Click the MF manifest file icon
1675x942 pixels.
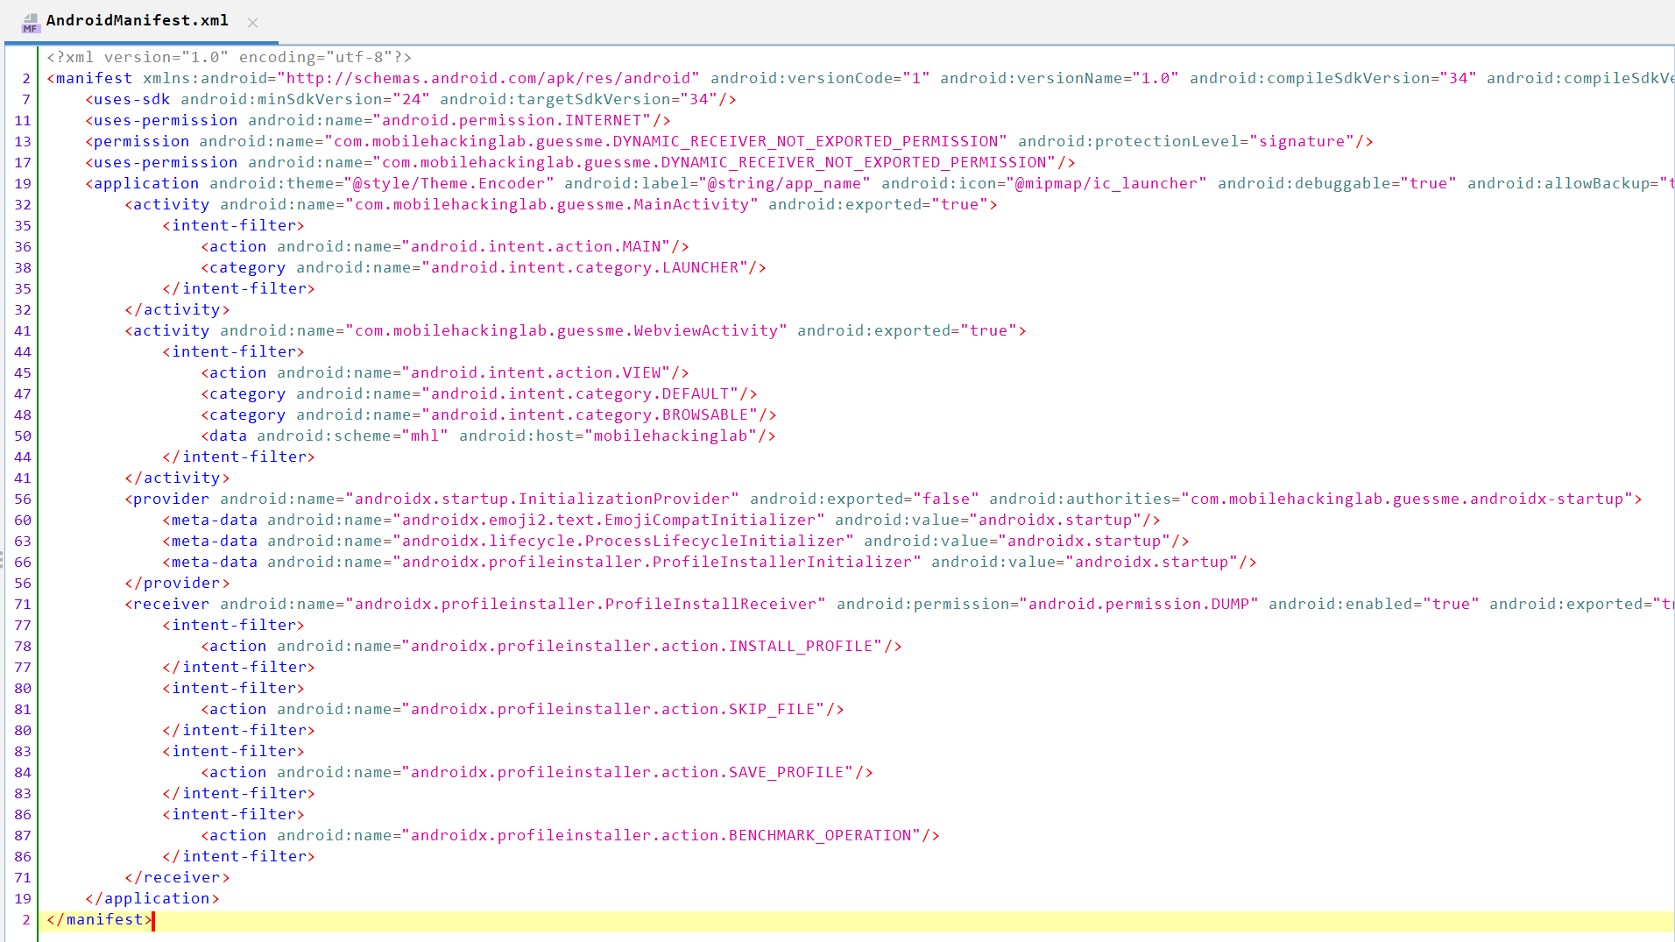coord(31,22)
